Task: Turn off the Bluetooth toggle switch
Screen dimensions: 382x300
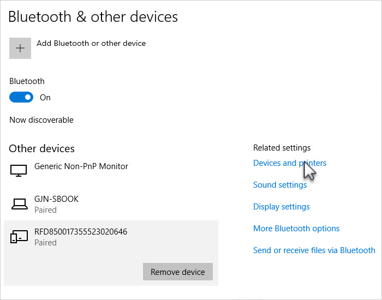Action: pyautogui.click(x=21, y=97)
